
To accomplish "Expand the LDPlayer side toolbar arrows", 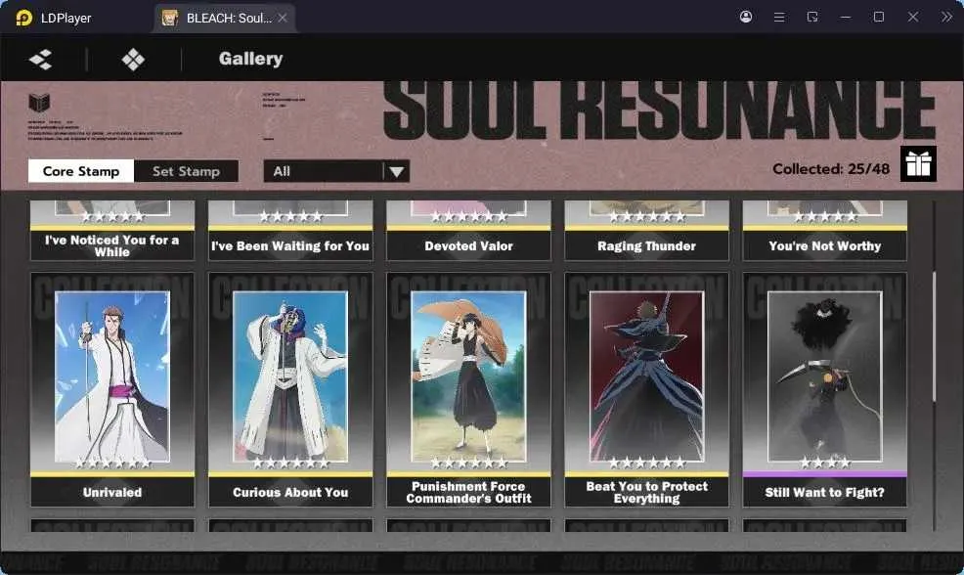I will [946, 17].
